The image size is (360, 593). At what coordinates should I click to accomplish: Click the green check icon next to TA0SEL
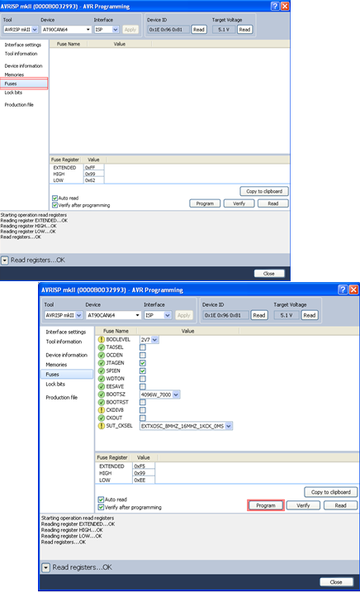(x=102, y=347)
